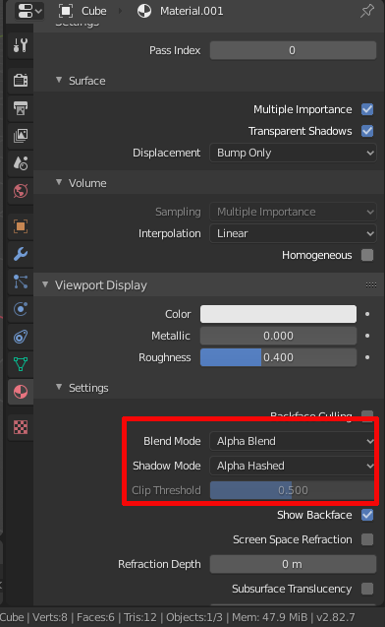Disable Transparent Shadows checkbox

pyautogui.click(x=367, y=131)
